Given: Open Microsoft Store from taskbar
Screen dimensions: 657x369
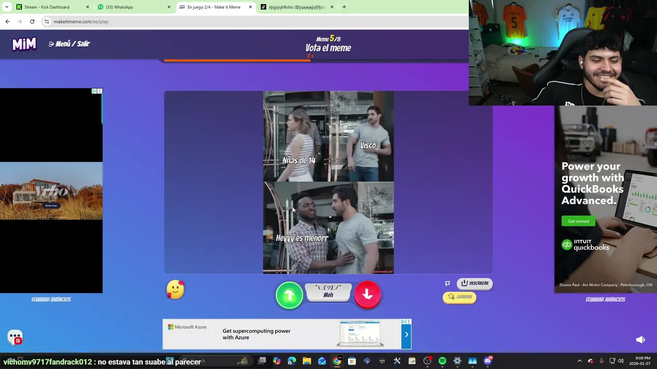Looking at the screenshot, I should 352,361.
